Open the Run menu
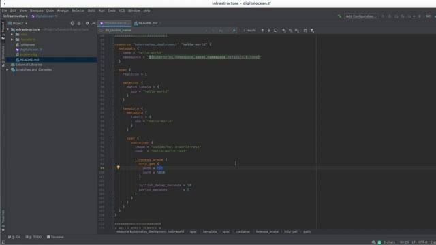 click(x=102, y=10)
